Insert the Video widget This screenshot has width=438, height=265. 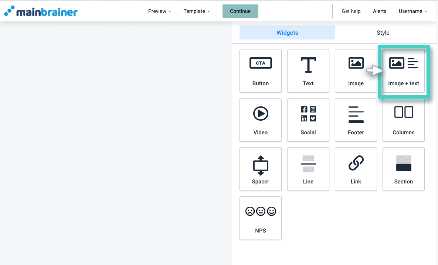pos(260,120)
